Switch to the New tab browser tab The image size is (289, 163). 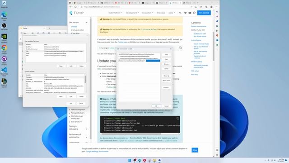(189, 3)
